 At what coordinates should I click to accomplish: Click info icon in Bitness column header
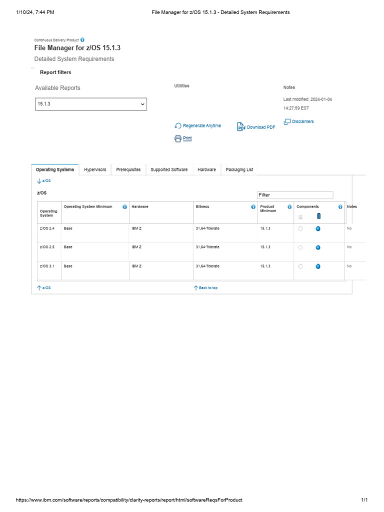[x=253, y=207]
